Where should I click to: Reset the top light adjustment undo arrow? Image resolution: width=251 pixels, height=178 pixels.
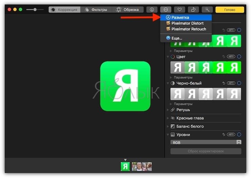[224, 30]
